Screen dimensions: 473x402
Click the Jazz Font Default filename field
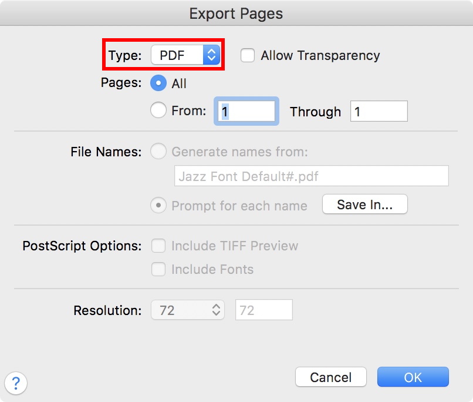[x=311, y=176]
